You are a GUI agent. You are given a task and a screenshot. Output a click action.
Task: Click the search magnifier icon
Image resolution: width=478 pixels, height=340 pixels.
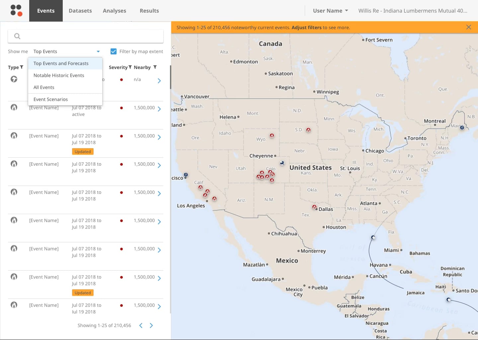click(x=17, y=36)
